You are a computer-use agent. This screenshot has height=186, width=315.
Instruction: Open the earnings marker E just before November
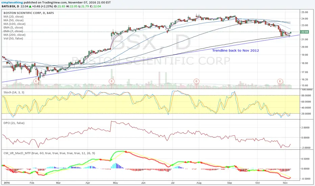tap(280, 81)
